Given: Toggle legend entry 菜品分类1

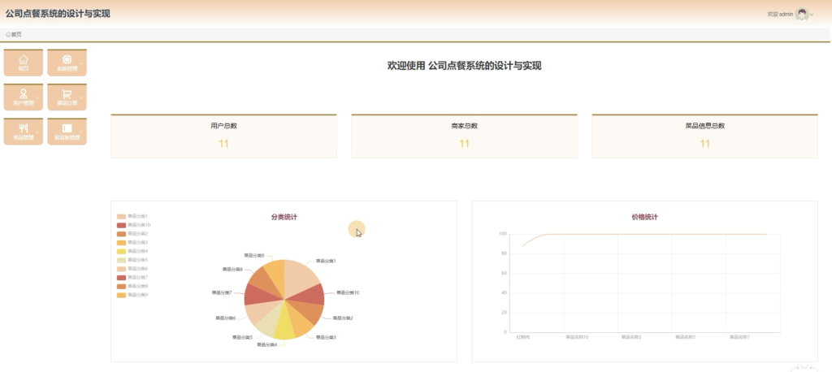Looking at the screenshot, I should coord(132,216).
